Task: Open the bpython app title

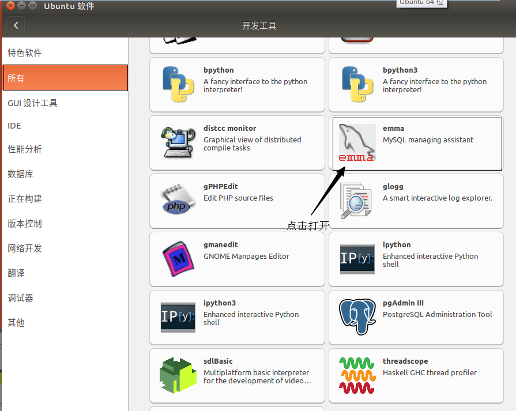Action: [x=219, y=70]
